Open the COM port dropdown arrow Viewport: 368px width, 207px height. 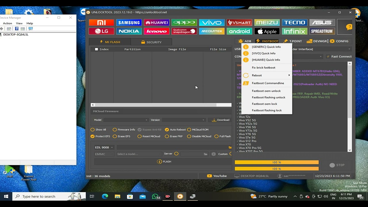pyautogui.click(x=321, y=57)
